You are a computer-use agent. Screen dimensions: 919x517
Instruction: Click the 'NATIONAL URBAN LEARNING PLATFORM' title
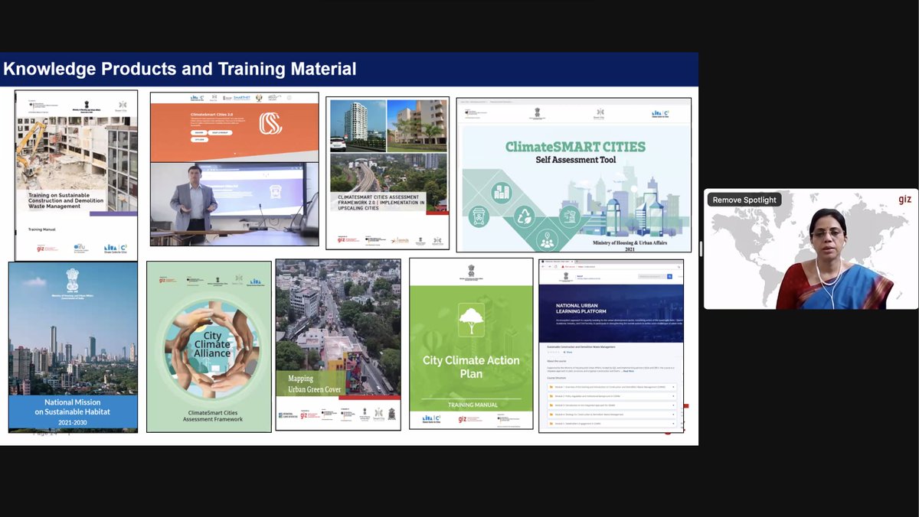click(581, 308)
